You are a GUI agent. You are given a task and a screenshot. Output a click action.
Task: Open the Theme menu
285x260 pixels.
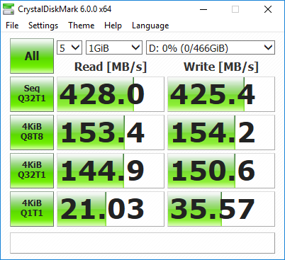pyautogui.click(x=82, y=26)
